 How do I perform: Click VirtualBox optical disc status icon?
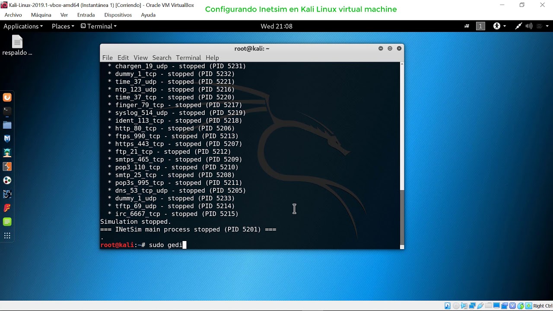pyautogui.click(x=456, y=306)
